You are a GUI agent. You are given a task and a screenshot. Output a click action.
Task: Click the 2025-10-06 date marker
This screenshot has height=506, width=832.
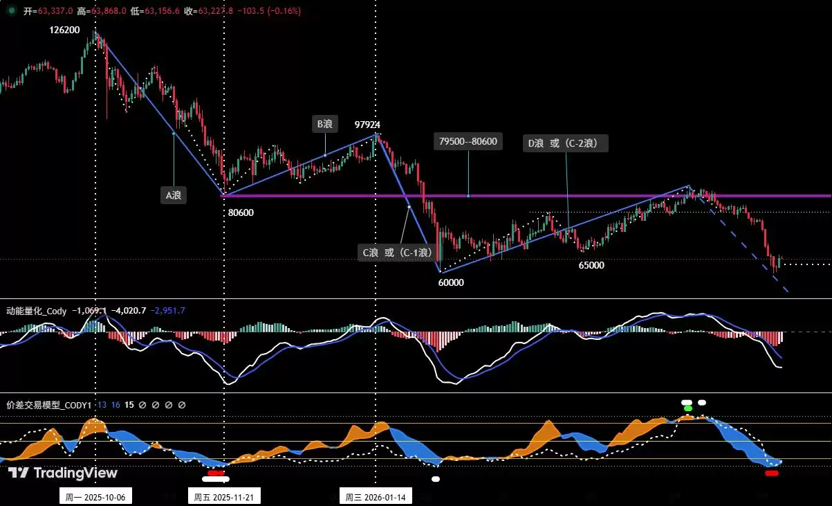point(95,497)
